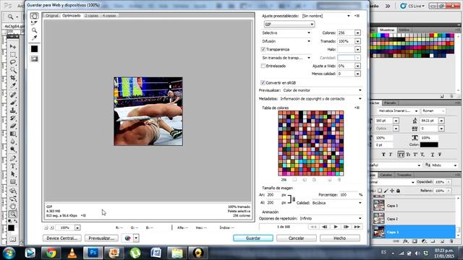The image size is (463, 260).
Task: Open the Tabla de colores panel menu
Action: click(x=357, y=108)
